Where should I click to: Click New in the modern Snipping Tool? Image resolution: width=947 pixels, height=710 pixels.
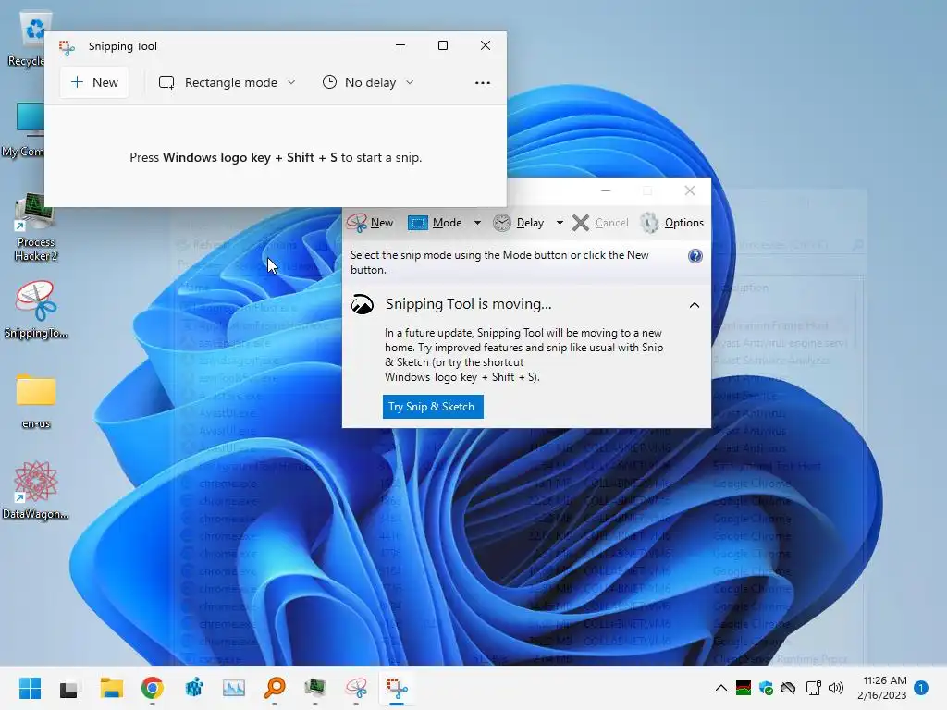(x=94, y=82)
